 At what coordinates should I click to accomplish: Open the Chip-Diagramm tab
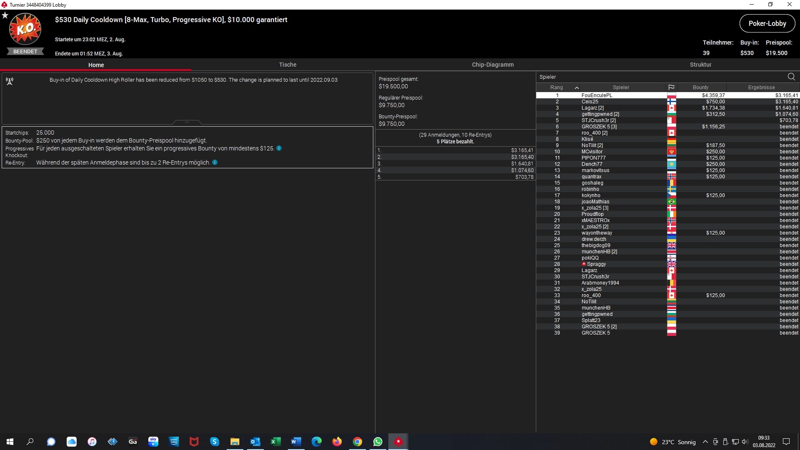click(x=492, y=65)
